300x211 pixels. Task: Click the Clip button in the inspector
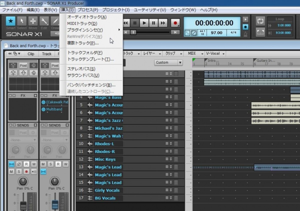pyautogui.click(x=31, y=54)
